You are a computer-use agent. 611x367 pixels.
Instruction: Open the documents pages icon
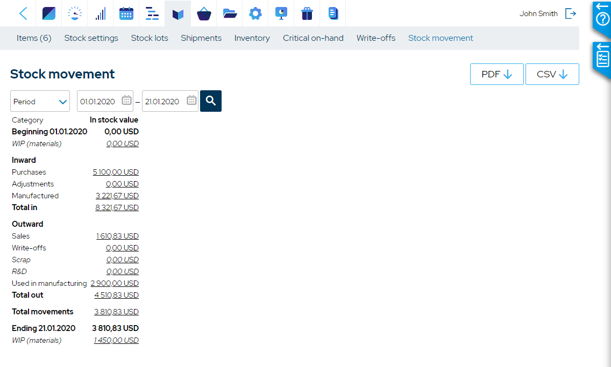coord(333,13)
